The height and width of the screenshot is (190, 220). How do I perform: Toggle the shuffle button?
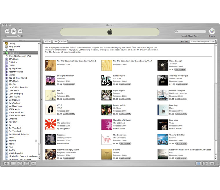tap(13, 163)
